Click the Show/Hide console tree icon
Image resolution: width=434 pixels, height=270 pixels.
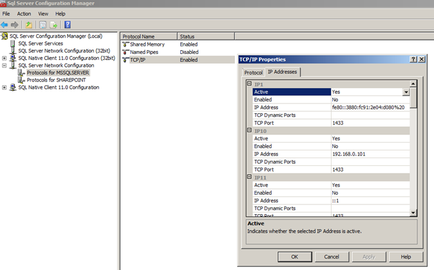tap(42, 25)
